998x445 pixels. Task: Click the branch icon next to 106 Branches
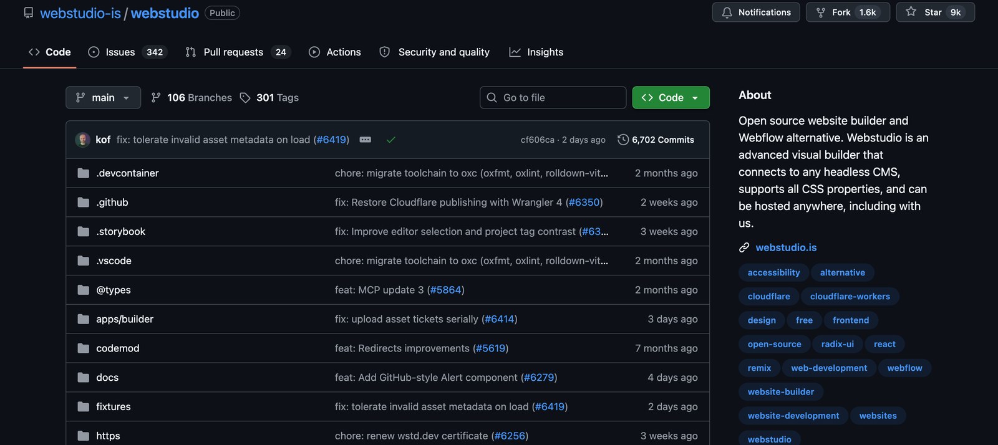(156, 97)
